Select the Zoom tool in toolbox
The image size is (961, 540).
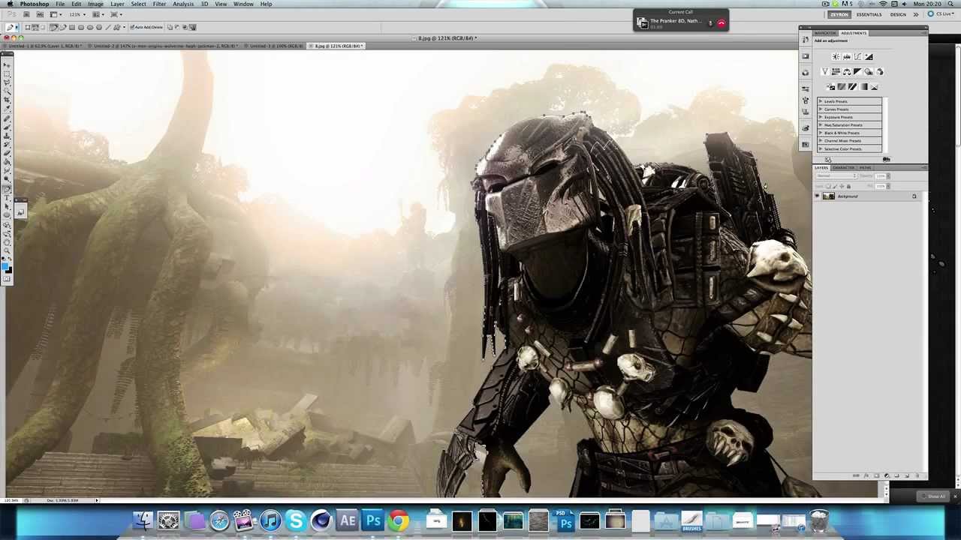(x=8, y=250)
